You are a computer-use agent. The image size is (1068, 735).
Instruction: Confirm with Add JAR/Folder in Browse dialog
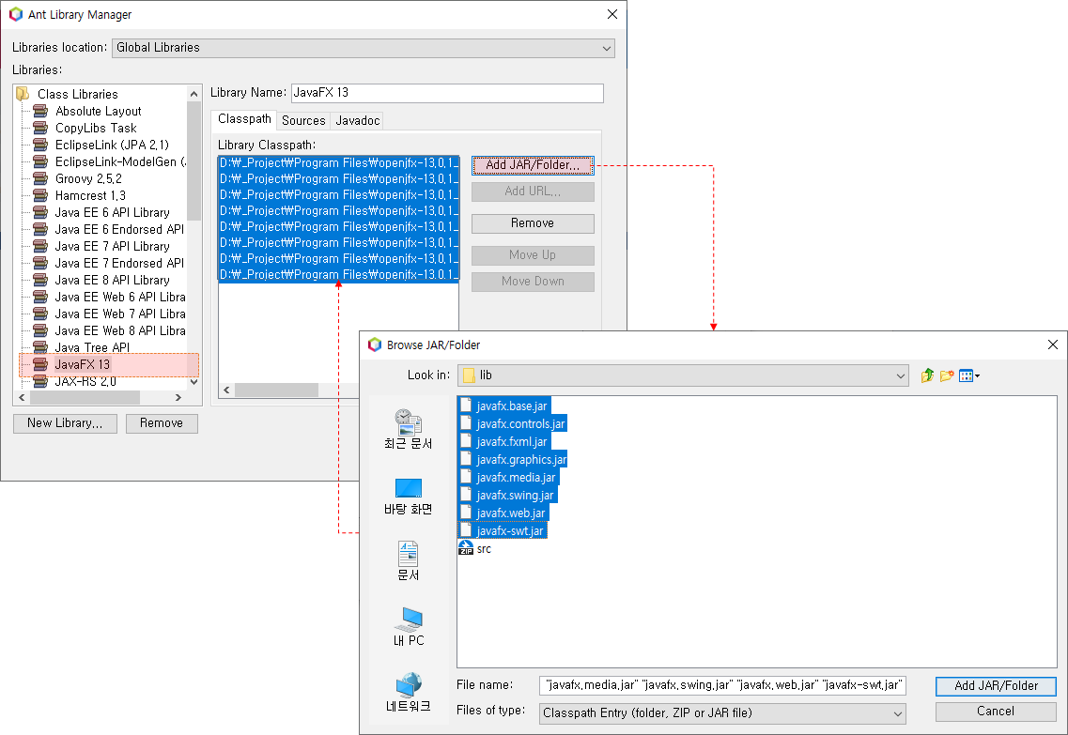[x=996, y=686]
